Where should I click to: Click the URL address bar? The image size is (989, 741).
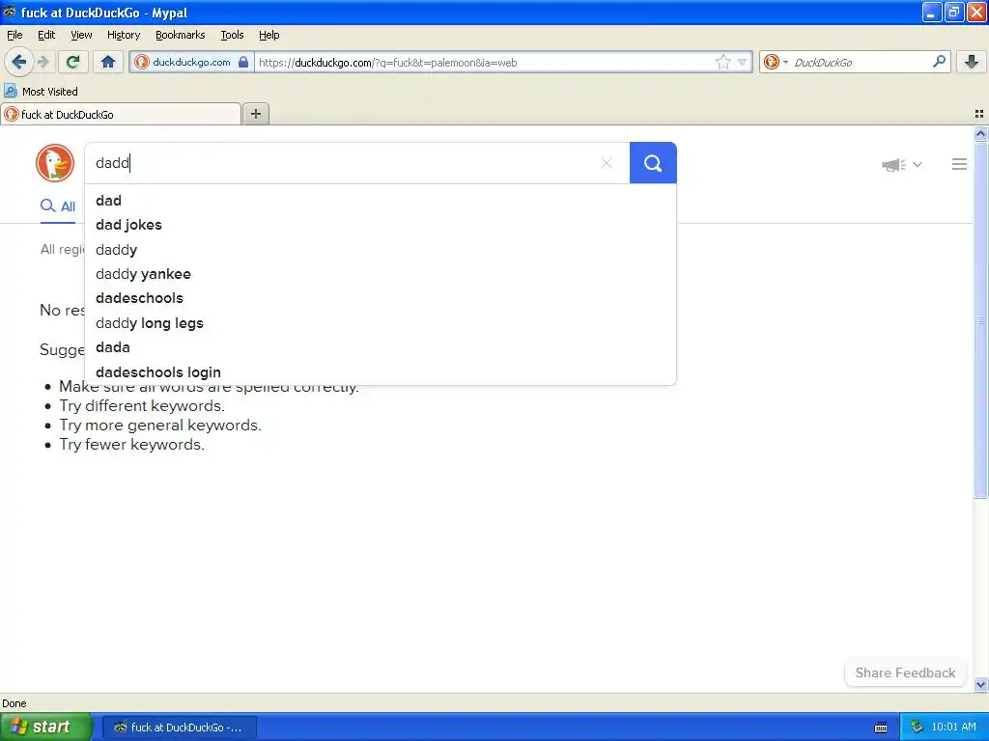(485, 63)
